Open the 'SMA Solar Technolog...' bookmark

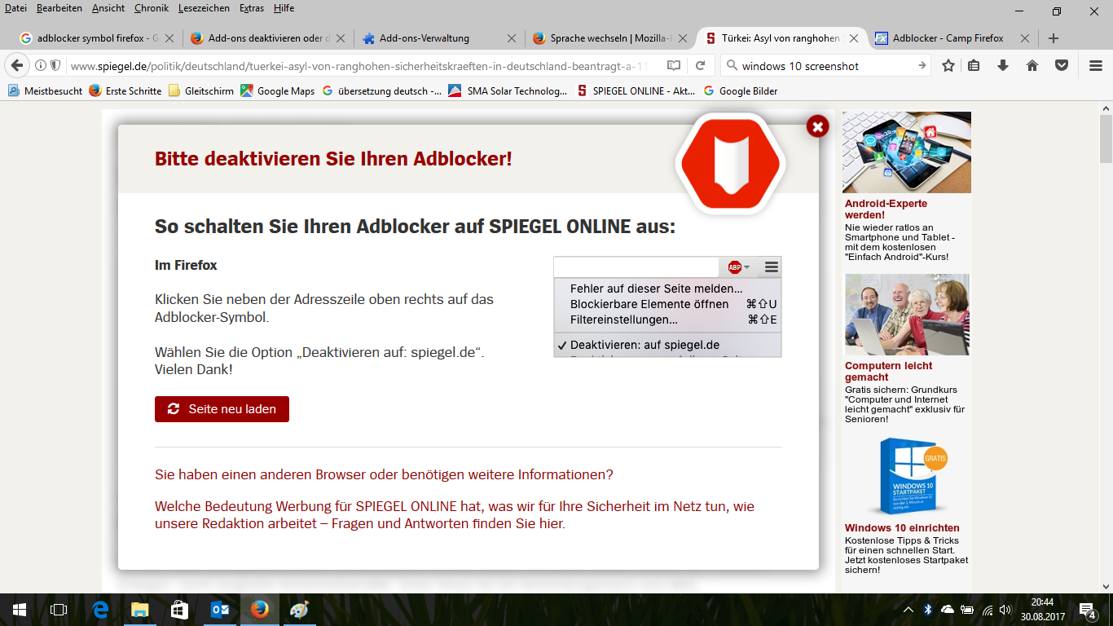coord(508,90)
